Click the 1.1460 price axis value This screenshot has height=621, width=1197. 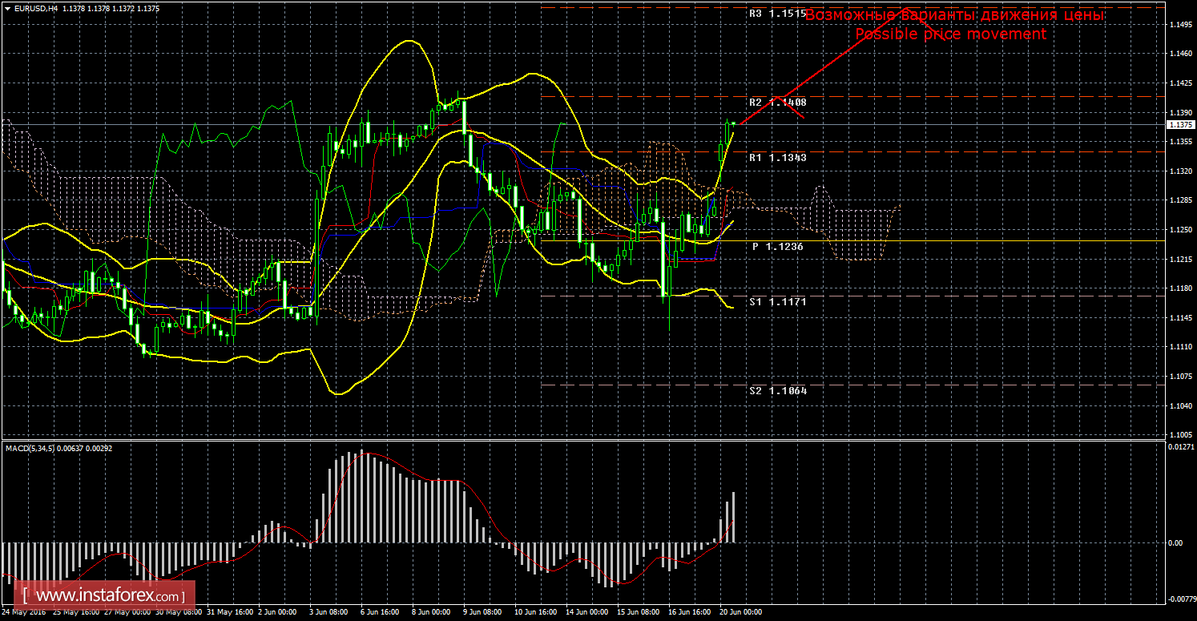[1180, 54]
